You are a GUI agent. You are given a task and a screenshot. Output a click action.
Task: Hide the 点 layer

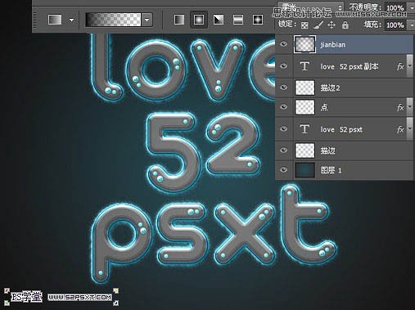click(284, 106)
